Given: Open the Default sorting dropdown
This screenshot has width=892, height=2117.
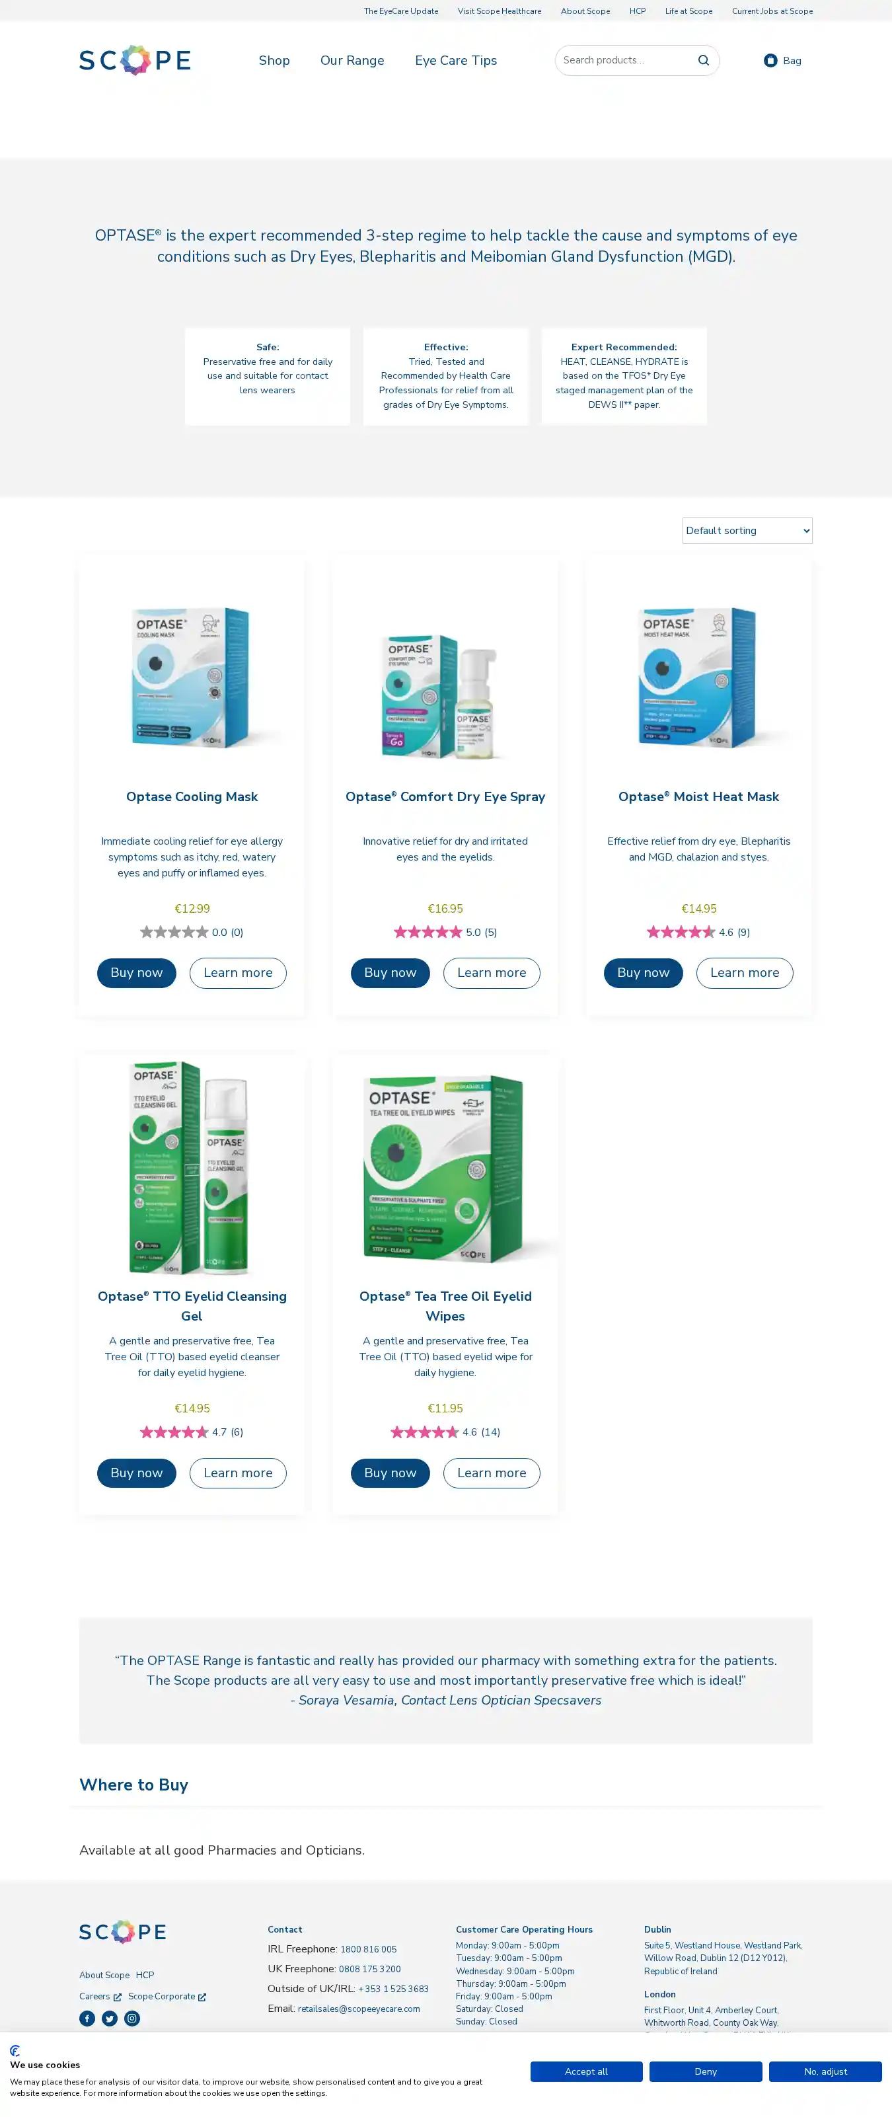Looking at the screenshot, I should 747,530.
